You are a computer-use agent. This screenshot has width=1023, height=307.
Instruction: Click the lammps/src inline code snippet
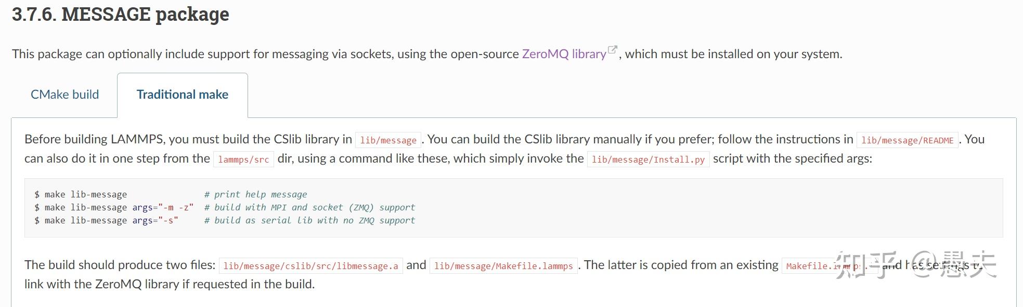click(x=243, y=159)
